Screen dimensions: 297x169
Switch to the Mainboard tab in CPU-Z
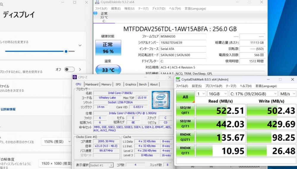(92, 84)
